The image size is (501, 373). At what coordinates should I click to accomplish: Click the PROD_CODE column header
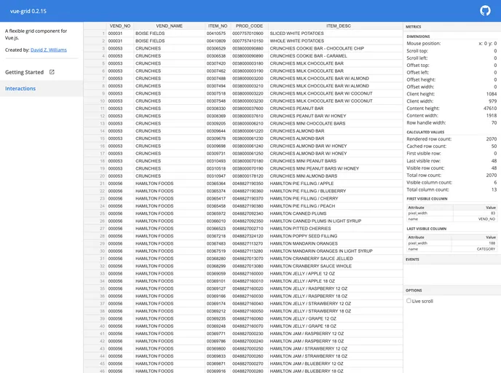[x=249, y=25]
